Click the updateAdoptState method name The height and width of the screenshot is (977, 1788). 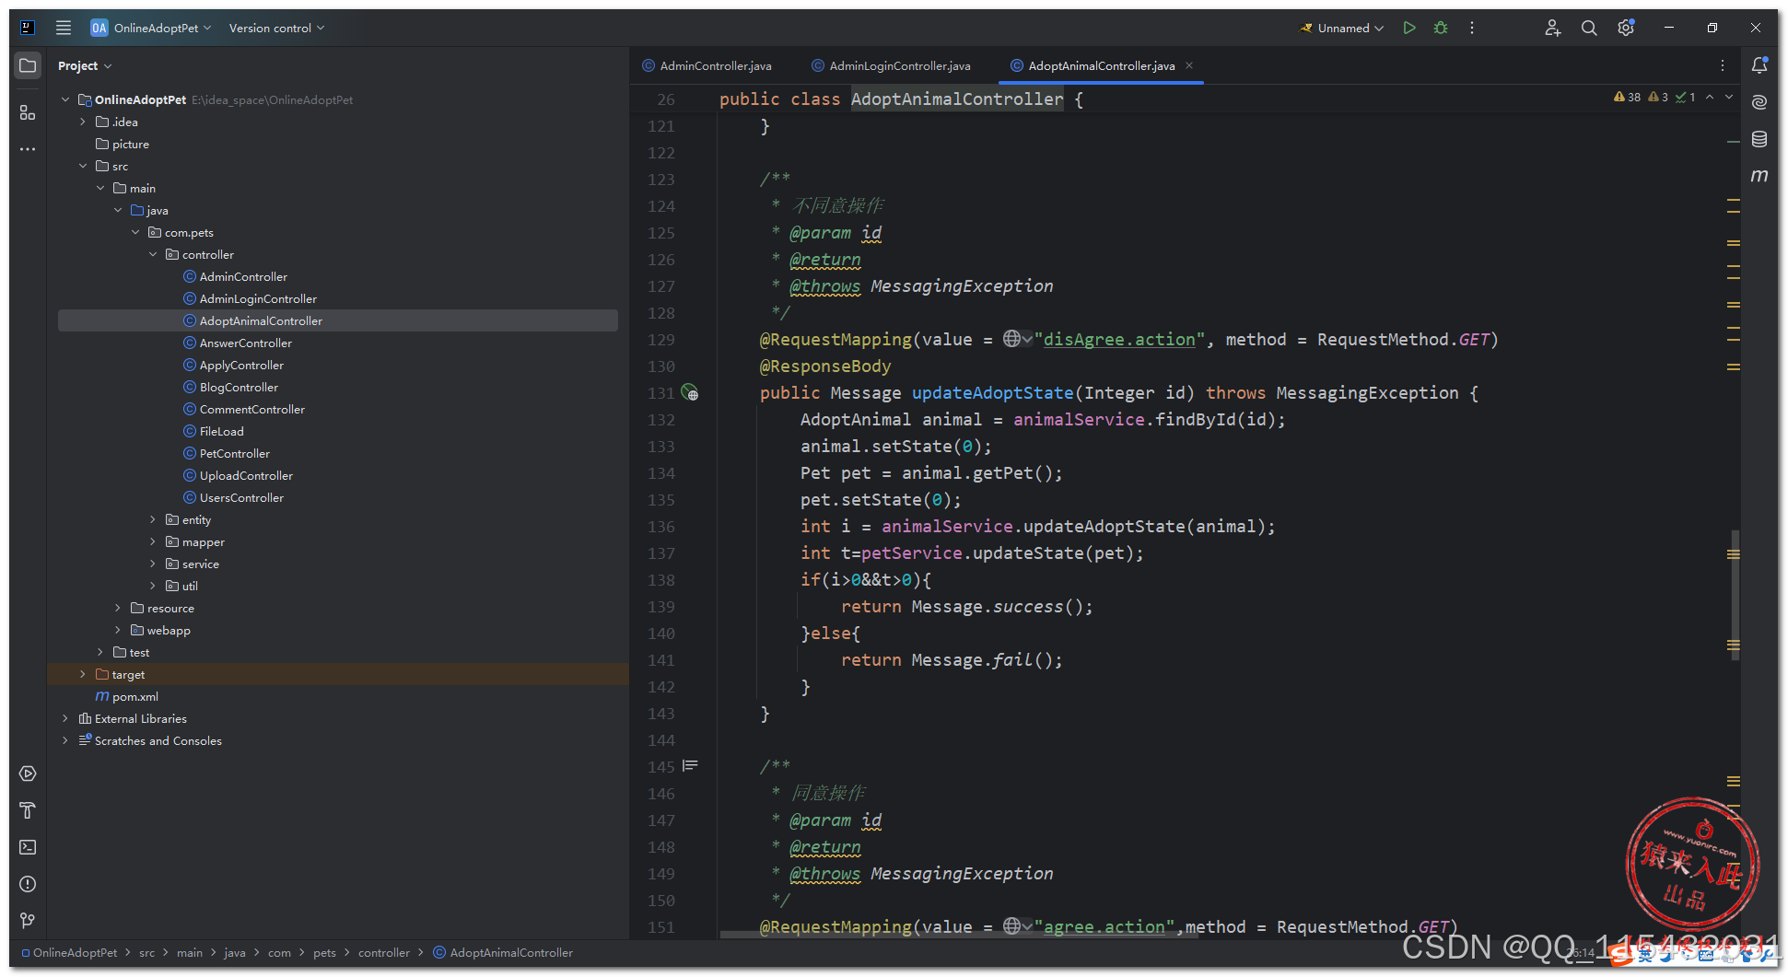coord(992,393)
